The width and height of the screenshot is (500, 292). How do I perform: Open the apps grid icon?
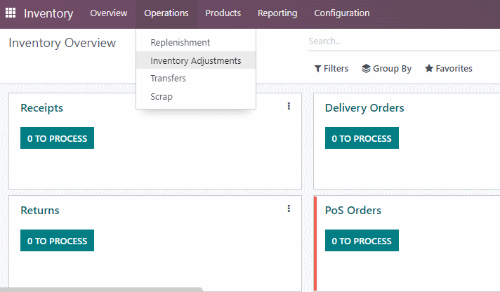pos(11,13)
